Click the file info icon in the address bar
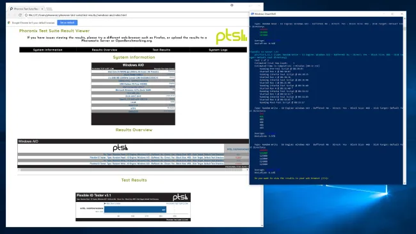 (26, 15)
